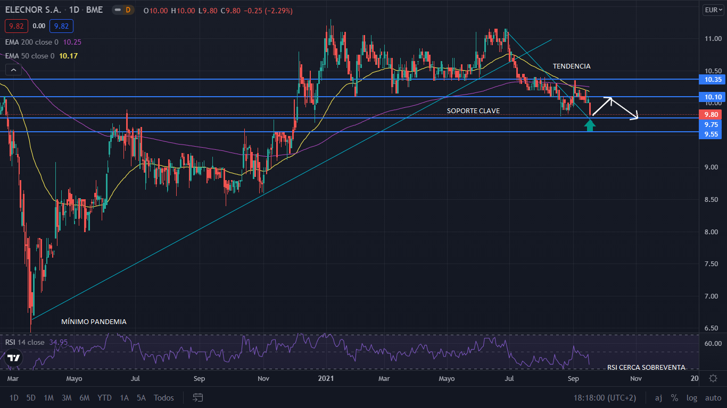This screenshot has width=727, height=408.
Task: Toggle the auto scale option
Action: click(713, 397)
